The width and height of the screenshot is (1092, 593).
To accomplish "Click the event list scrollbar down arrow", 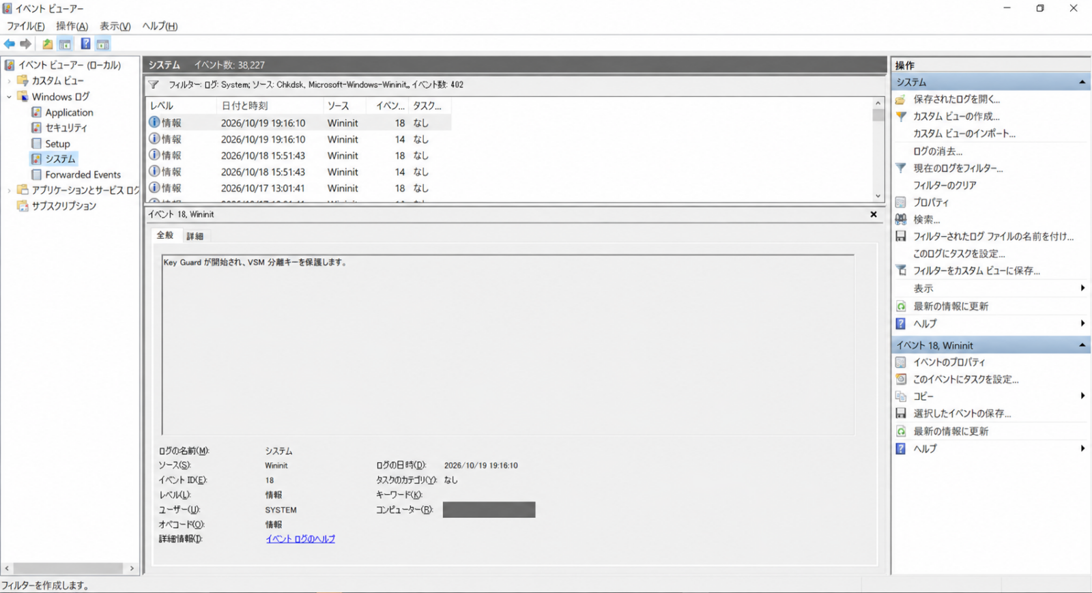I will 878,197.
